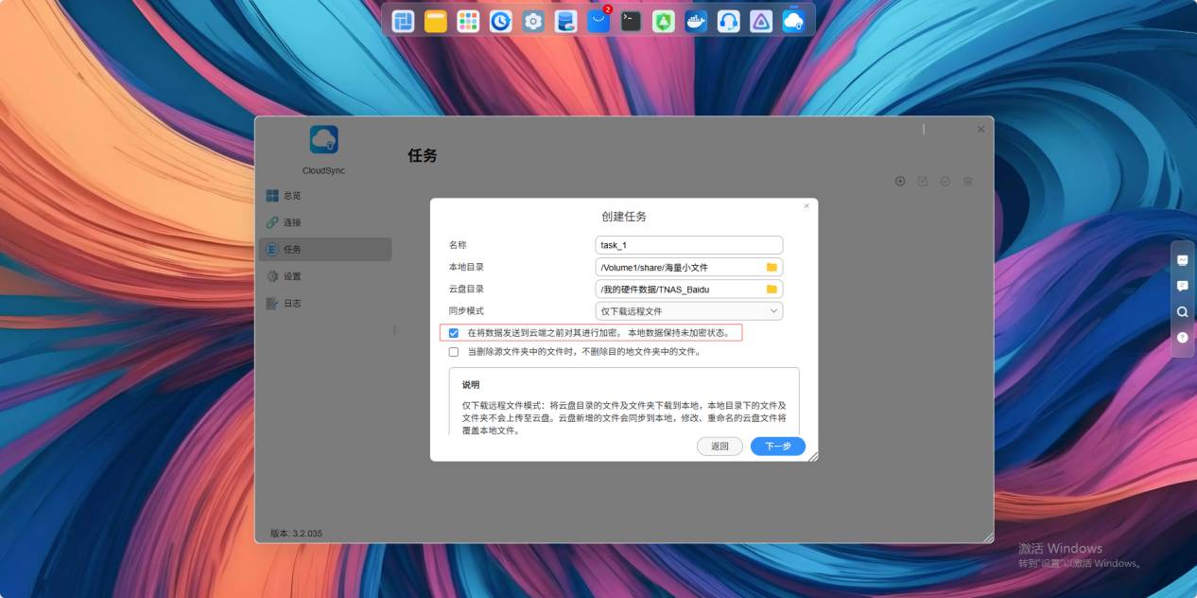Browse local directory with the yellow folder picker
This screenshot has height=598, width=1197.
tap(771, 267)
